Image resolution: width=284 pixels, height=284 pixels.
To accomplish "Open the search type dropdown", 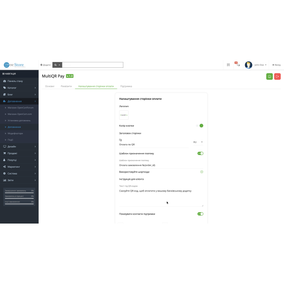I will coord(57,65).
